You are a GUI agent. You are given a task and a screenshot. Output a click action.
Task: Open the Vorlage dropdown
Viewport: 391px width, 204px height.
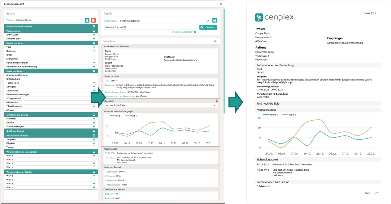click(82, 20)
